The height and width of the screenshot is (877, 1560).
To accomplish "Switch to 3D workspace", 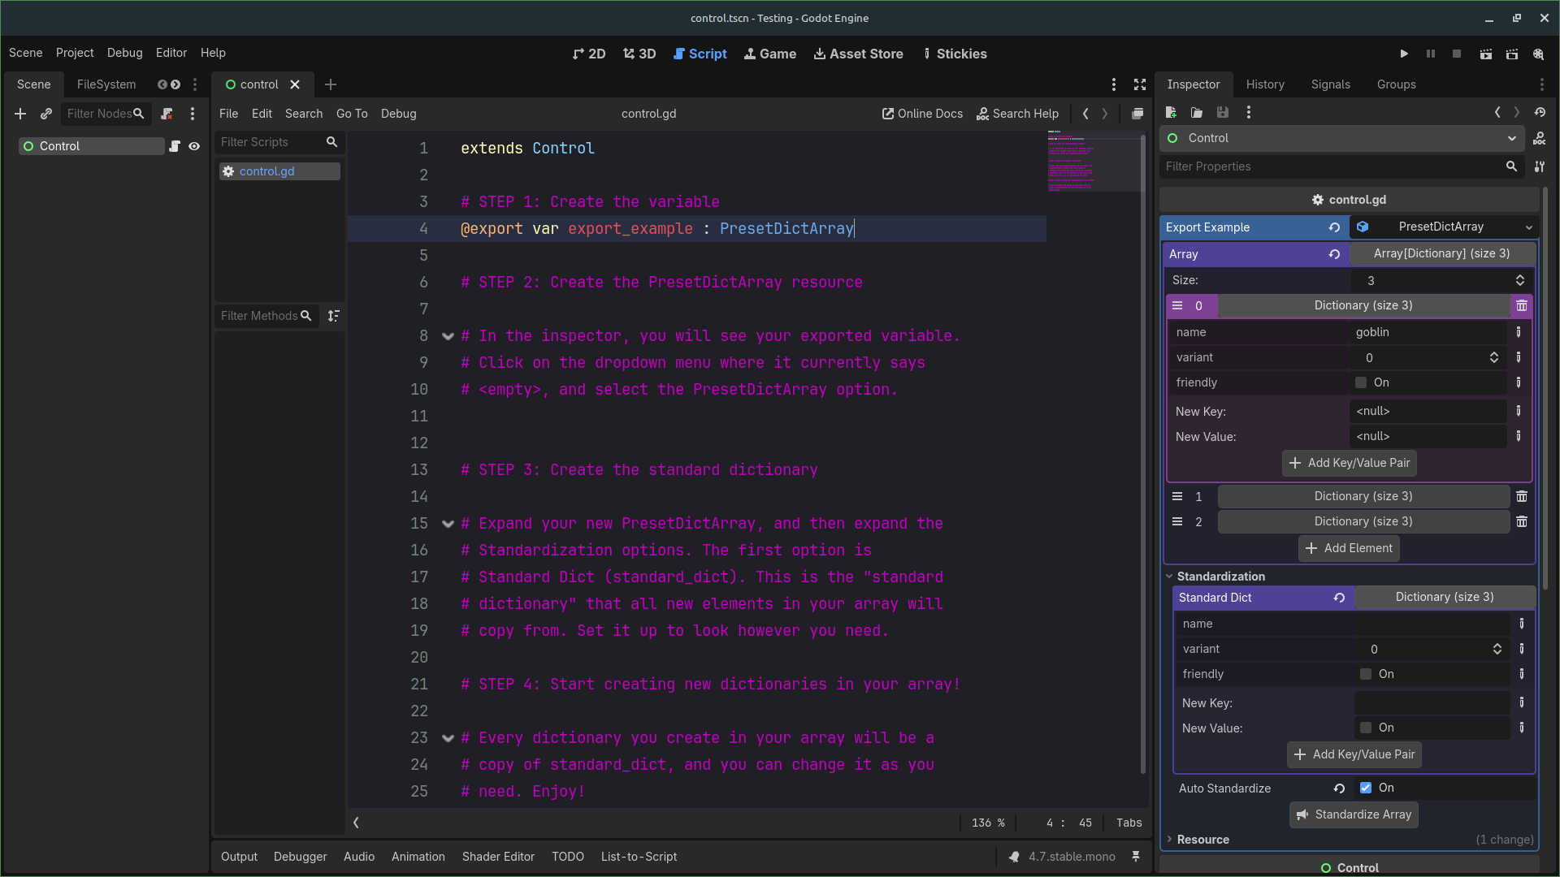I will (x=639, y=54).
